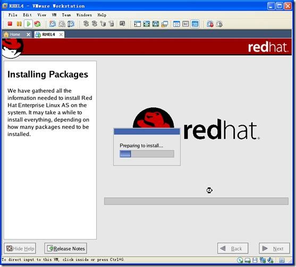Select the highlighted console view icon
The image size is (296, 267).
[195, 24]
